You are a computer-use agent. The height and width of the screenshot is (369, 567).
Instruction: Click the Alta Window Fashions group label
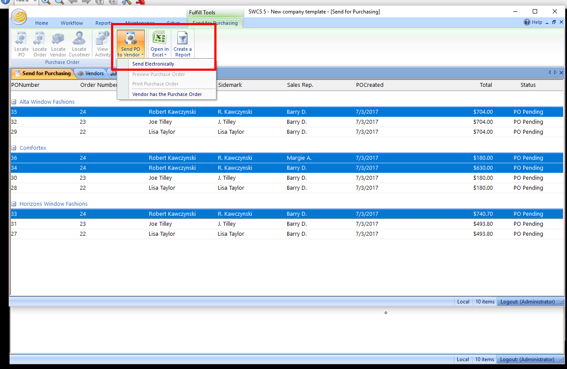point(47,102)
